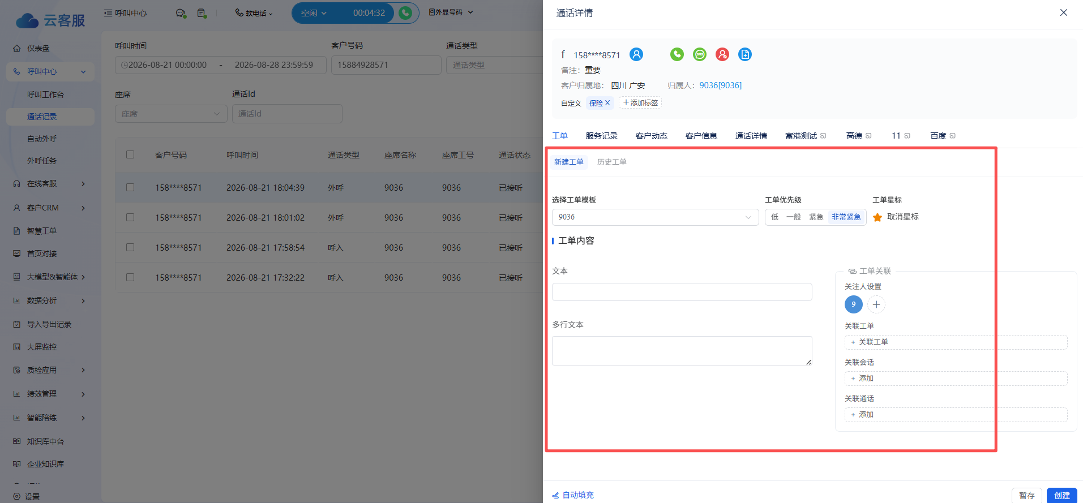
Task: Set work order priority to 低
Action: pyautogui.click(x=774, y=217)
